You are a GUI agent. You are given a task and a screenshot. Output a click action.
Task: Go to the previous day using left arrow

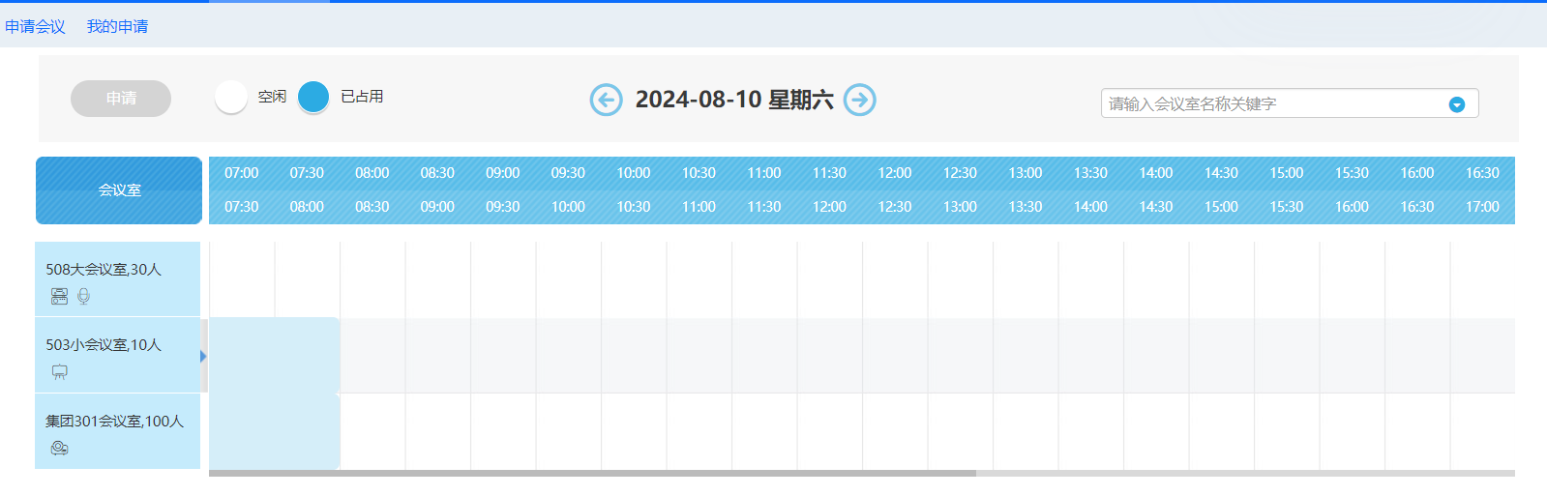click(x=606, y=100)
